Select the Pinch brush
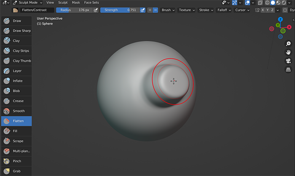 [x=16, y=161]
